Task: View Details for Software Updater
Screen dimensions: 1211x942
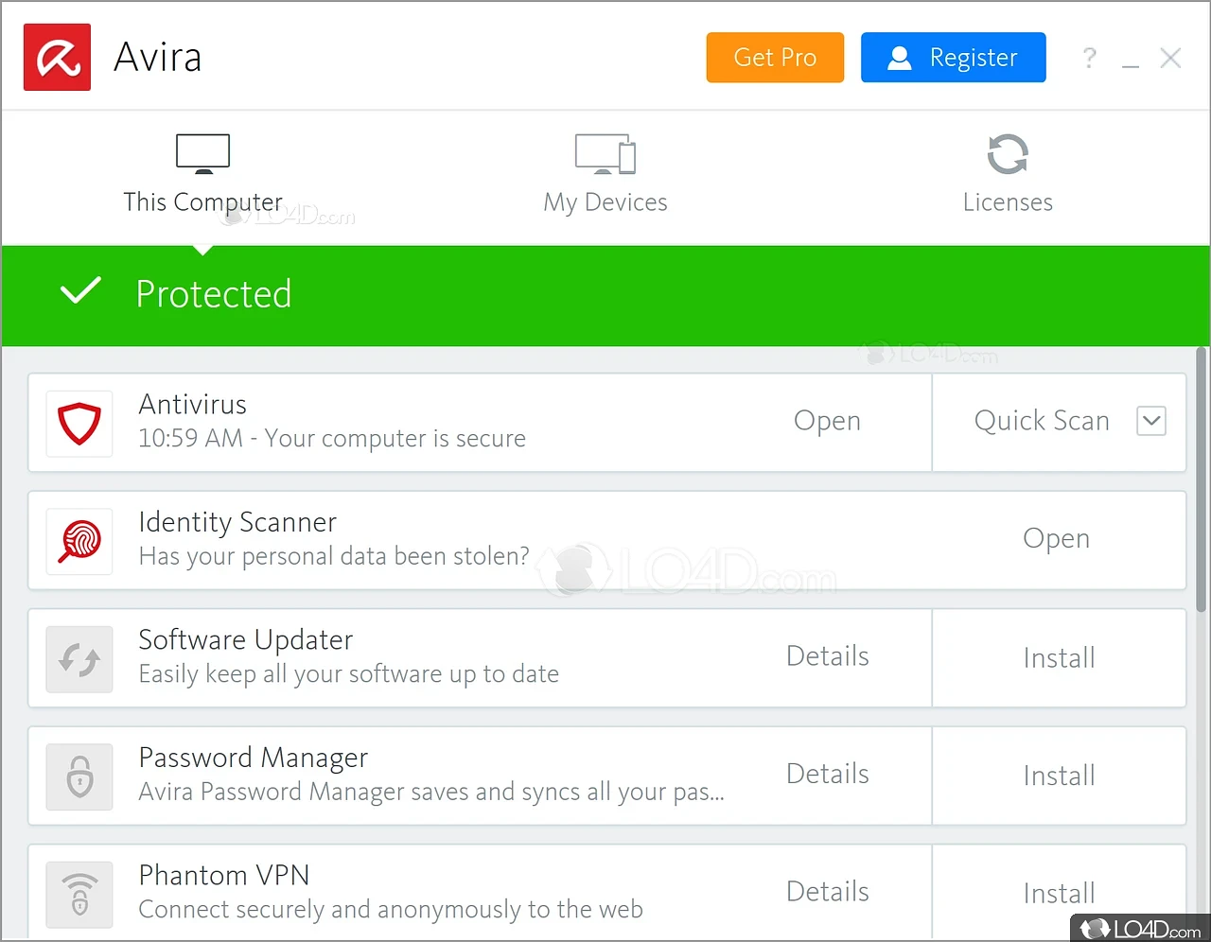Action: point(828,656)
